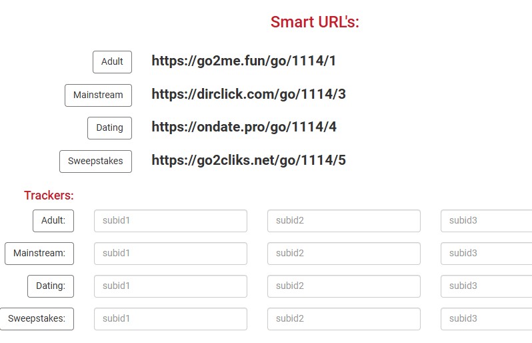532x343 pixels.
Task: Focus the Sweepstakes subid2 field
Action: tap(344, 319)
